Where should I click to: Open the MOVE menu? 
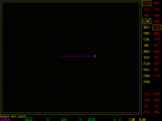click(157, 51)
